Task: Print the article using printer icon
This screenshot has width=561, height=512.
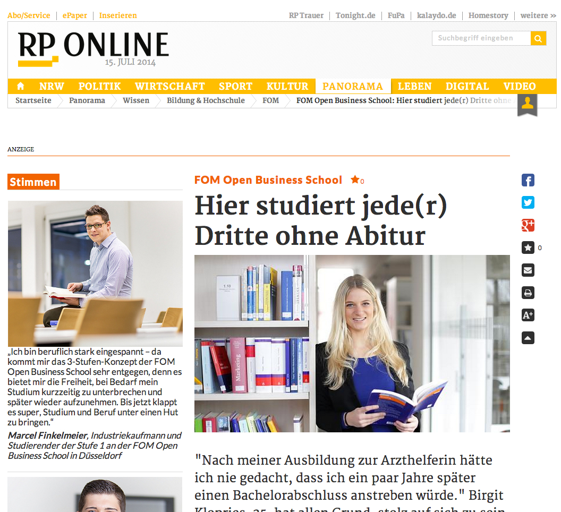Action: (528, 293)
